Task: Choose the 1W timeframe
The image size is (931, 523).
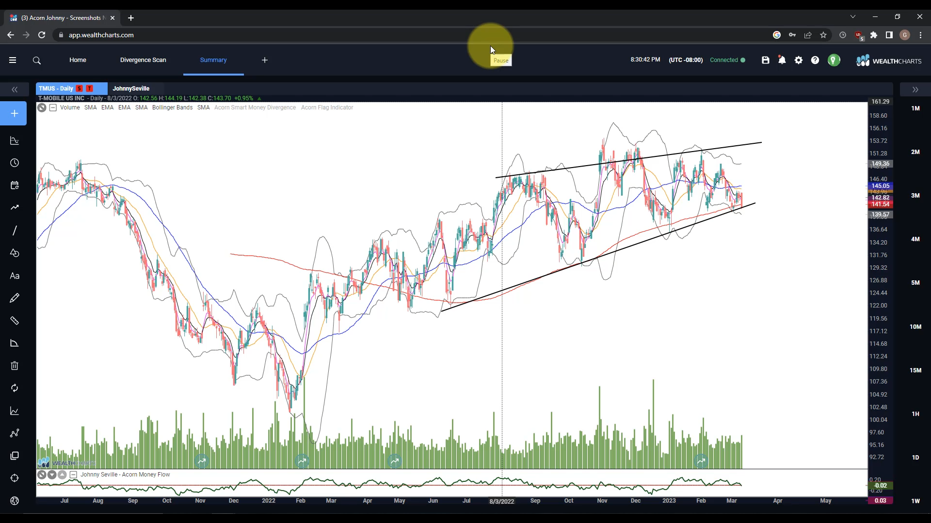Action: point(915,501)
